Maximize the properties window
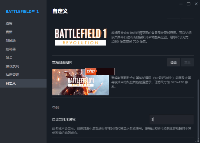Image resolution: width=200 pixels, height=143 pixels. (188, 4)
